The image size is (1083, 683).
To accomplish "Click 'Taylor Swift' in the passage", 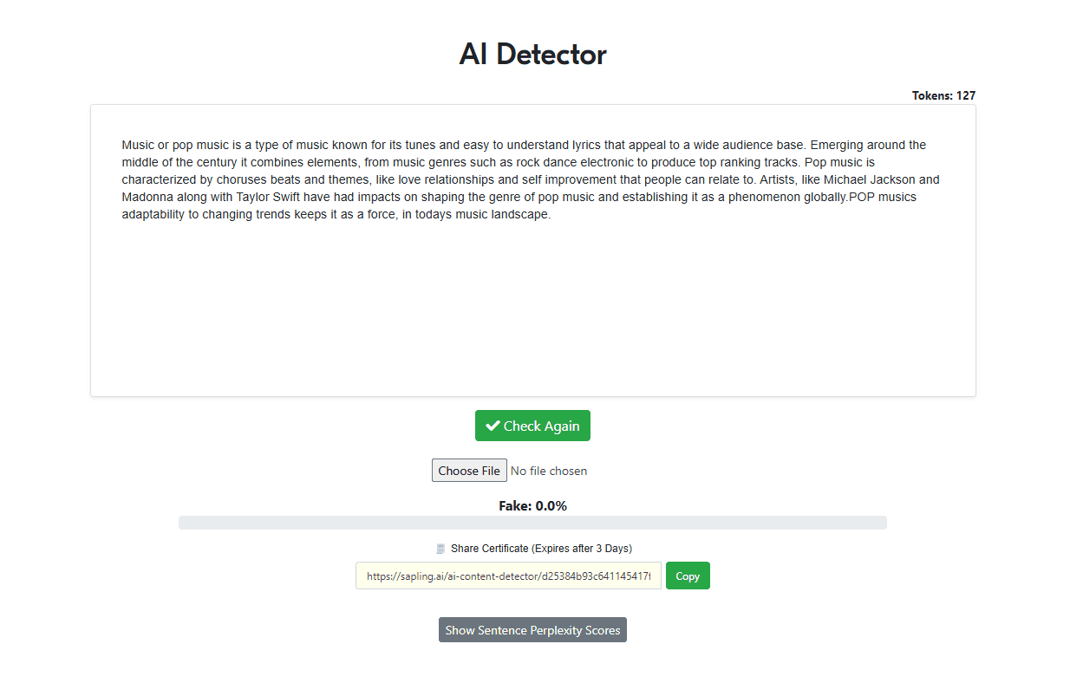I will pos(269,197).
